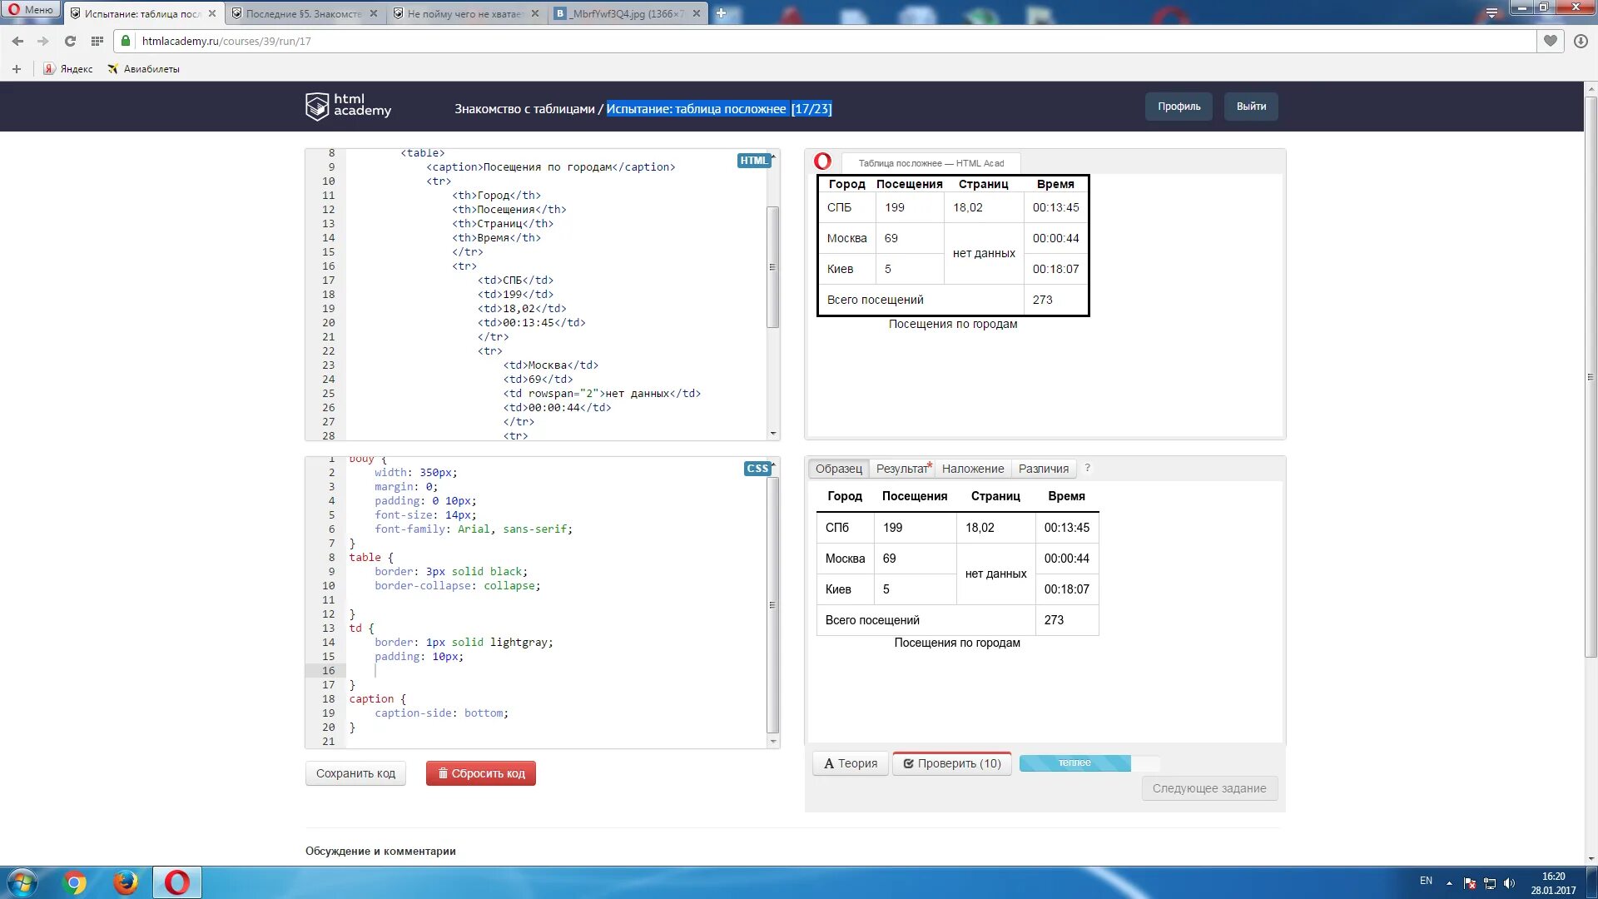Open Speed Dial grid icon
This screenshot has width=1598, height=899.
click(97, 41)
